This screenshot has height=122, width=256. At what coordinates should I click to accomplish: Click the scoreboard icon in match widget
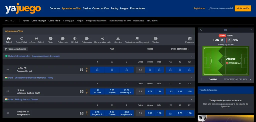pyautogui.click(x=225, y=30)
